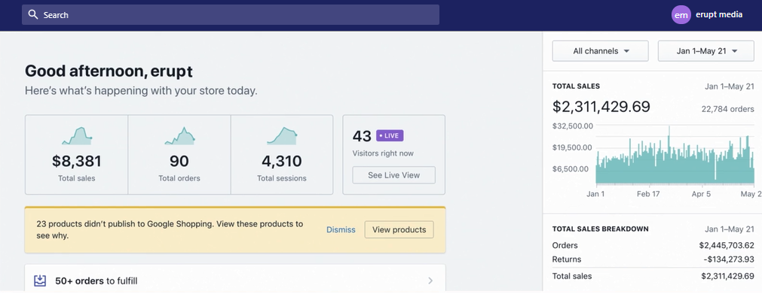Open the Jan 1–May 21 date dropdown
Viewport: 762px width, 294px height.
(x=705, y=51)
